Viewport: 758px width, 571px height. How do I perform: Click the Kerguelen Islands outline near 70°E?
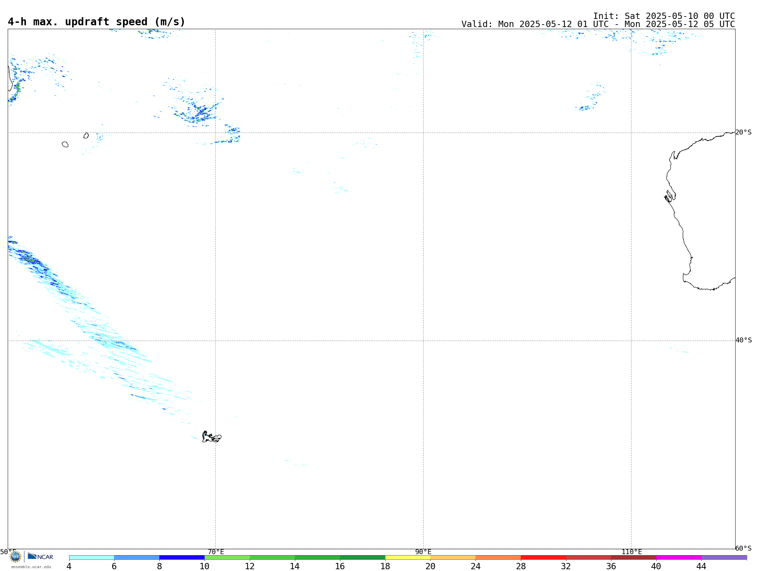(212, 437)
